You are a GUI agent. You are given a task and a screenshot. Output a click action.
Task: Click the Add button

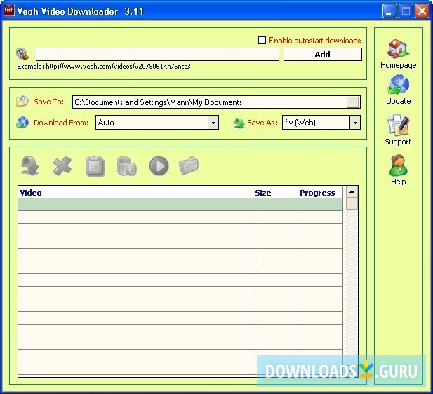(x=323, y=55)
